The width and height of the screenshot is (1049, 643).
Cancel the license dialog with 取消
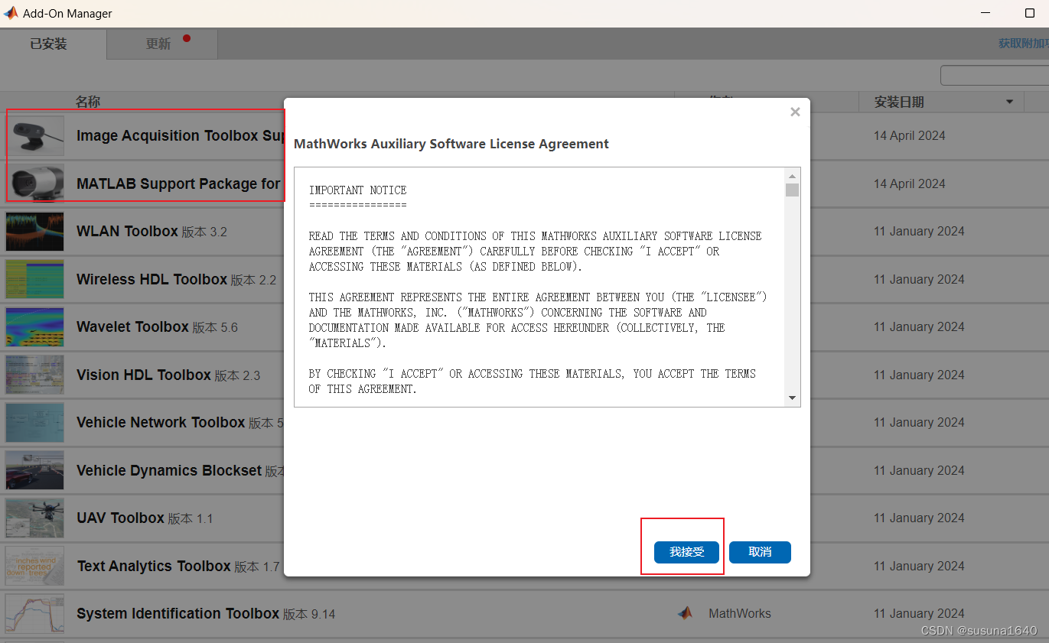(760, 552)
